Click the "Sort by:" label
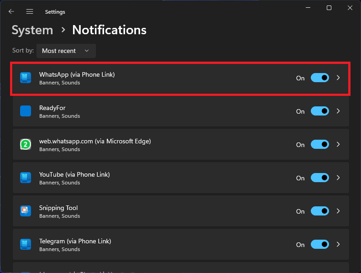 pyautogui.click(x=23, y=51)
